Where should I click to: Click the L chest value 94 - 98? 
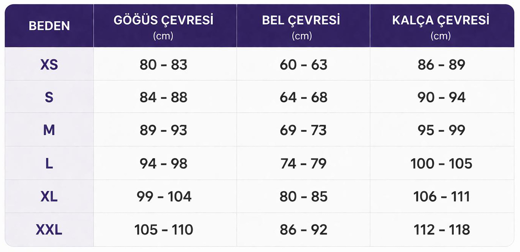(x=163, y=163)
